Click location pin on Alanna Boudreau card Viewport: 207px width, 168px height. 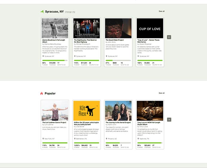tap(43, 56)
